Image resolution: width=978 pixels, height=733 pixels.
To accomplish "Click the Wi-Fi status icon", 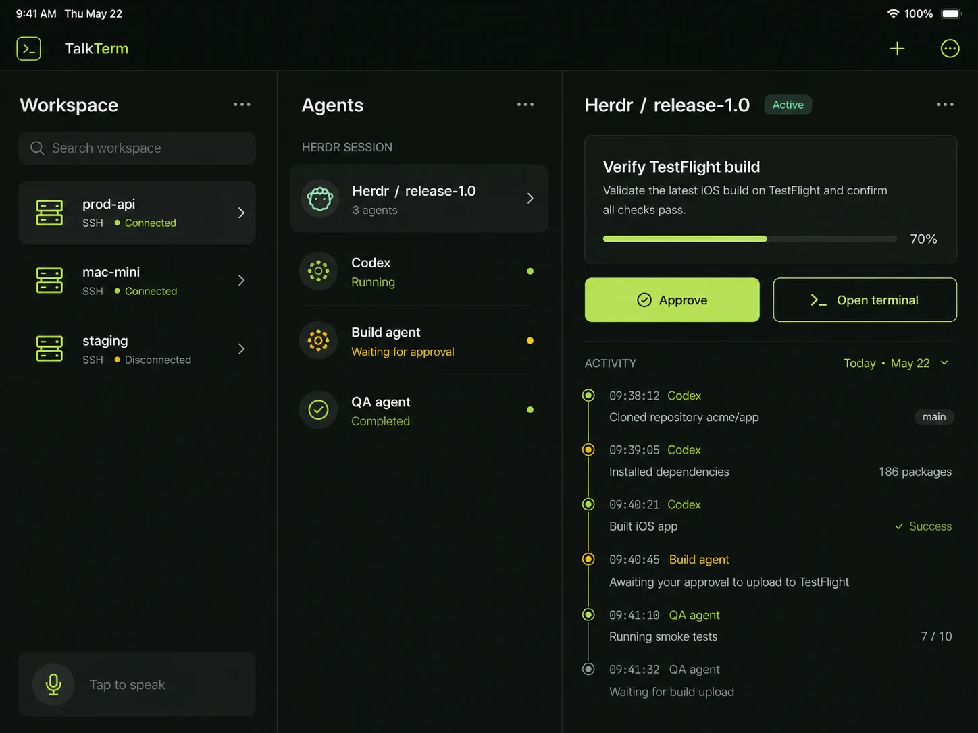I will pyautogui.click(x=893, y=13).
